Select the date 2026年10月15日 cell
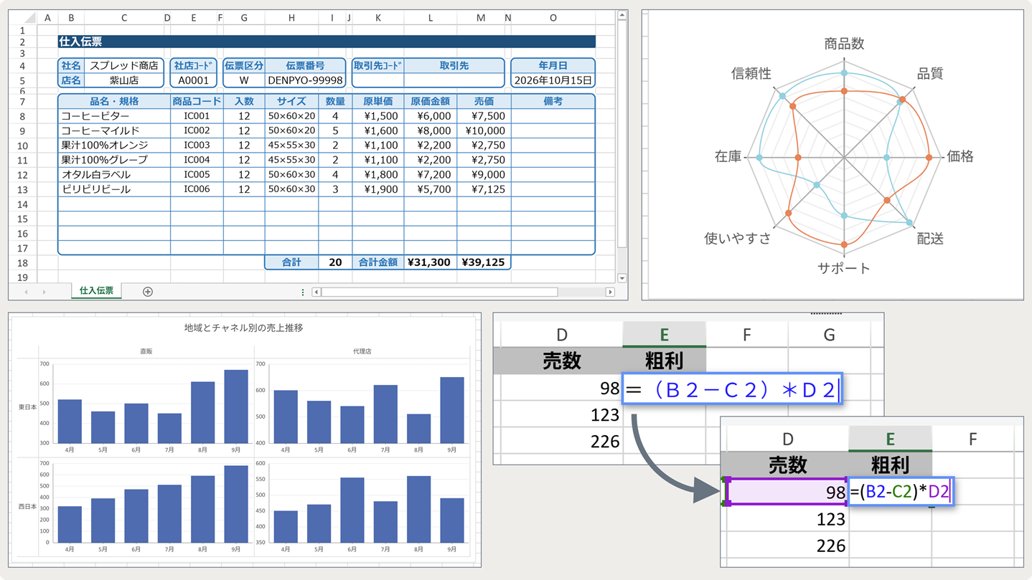 (x=553, y=80)
